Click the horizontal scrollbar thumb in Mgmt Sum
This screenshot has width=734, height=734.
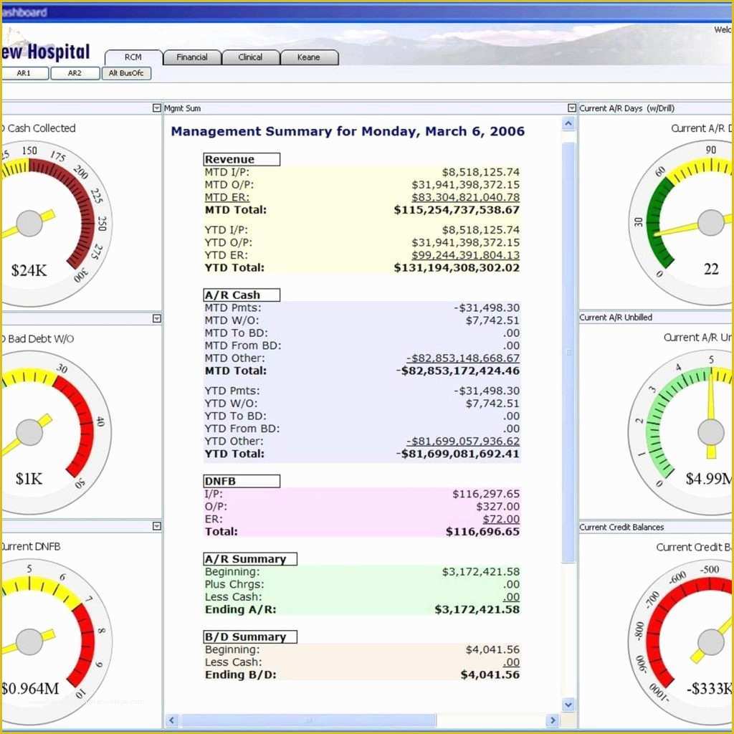pyautogui.click(x=308, y=720)
